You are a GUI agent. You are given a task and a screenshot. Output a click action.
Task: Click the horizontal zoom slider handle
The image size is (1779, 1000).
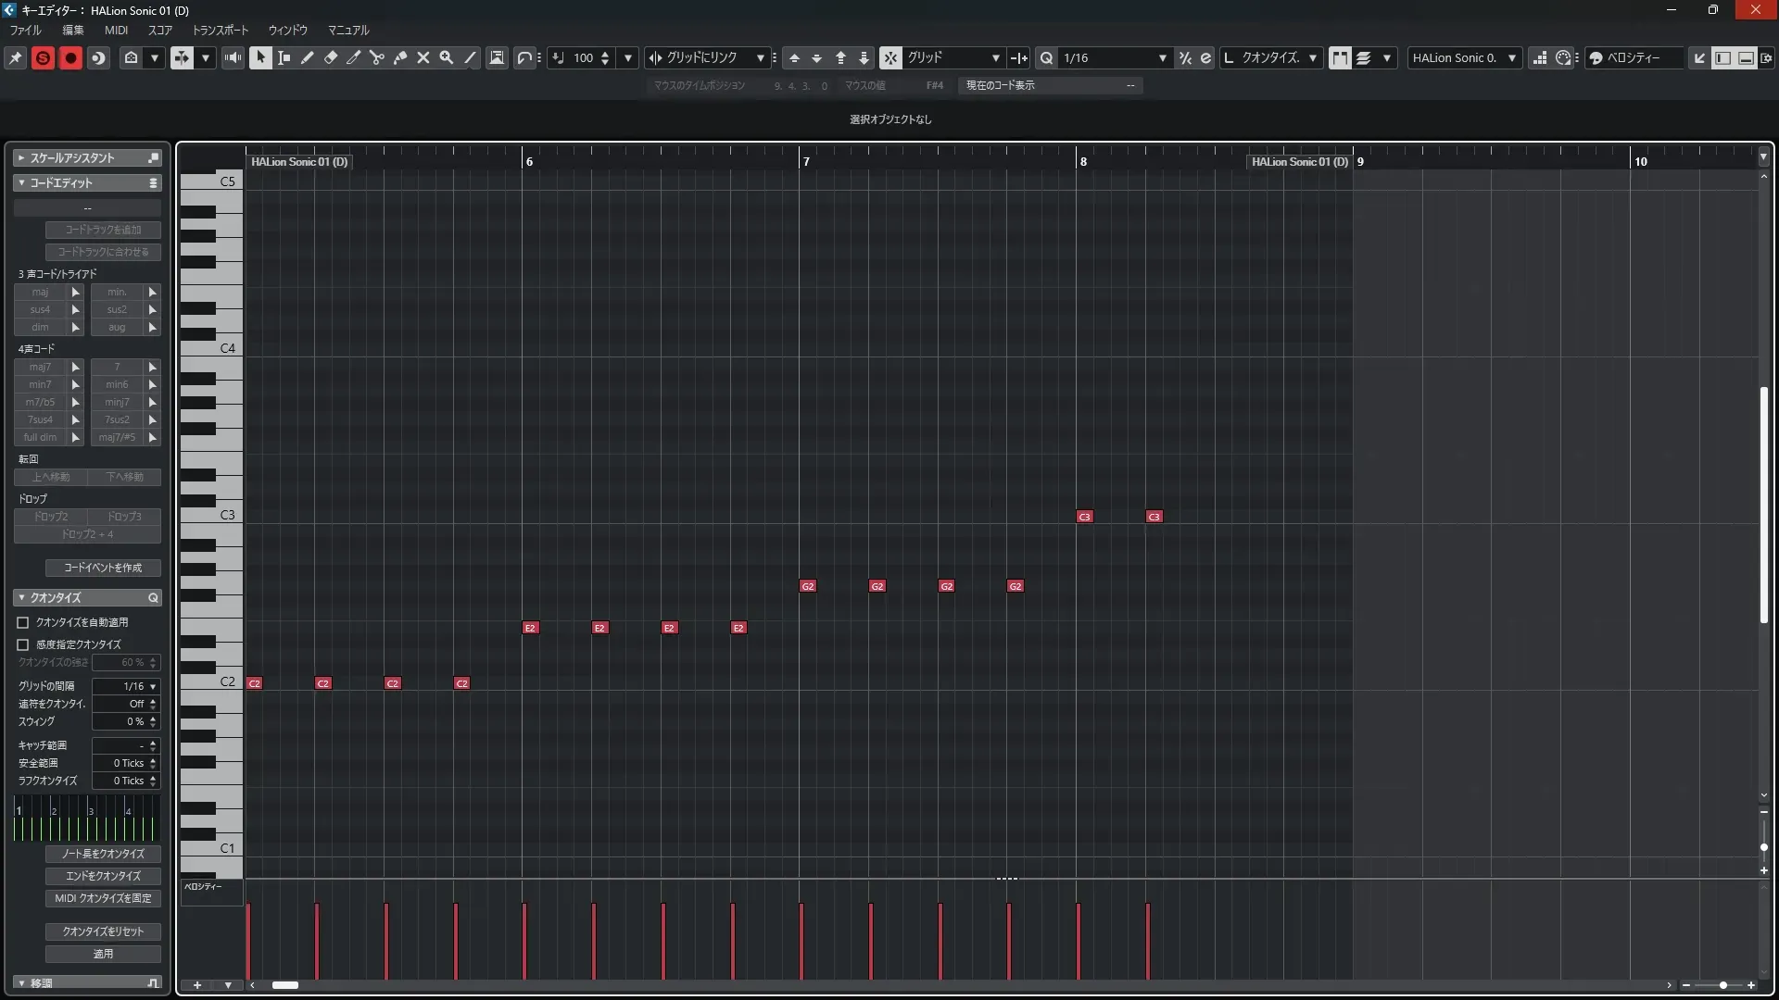coord(1722,985)
